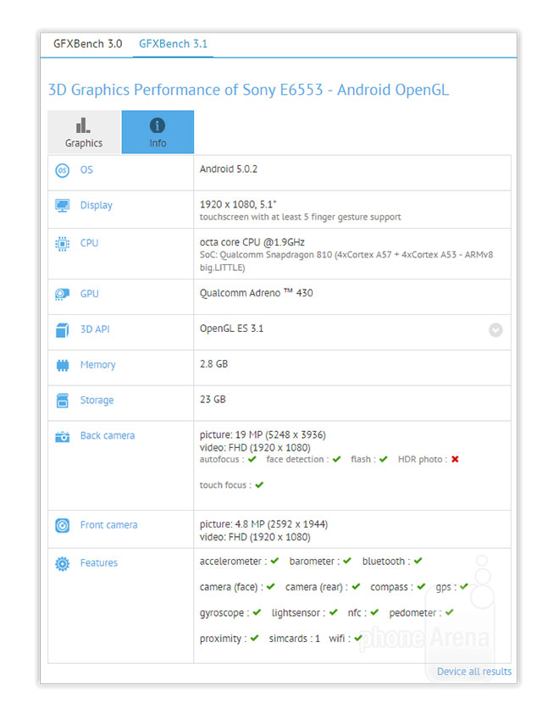Click the nfc check mark

tap(374, 612)
